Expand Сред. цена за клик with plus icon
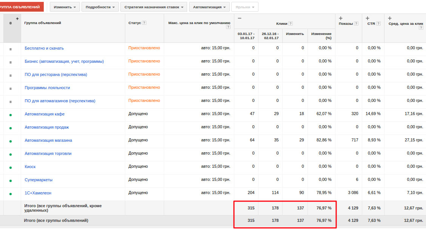 (390, 18)
